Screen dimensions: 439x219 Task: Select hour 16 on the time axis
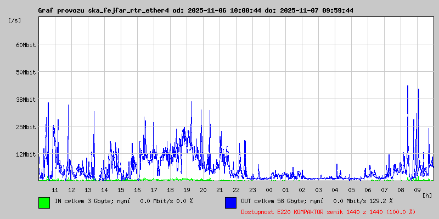point(137,189)
